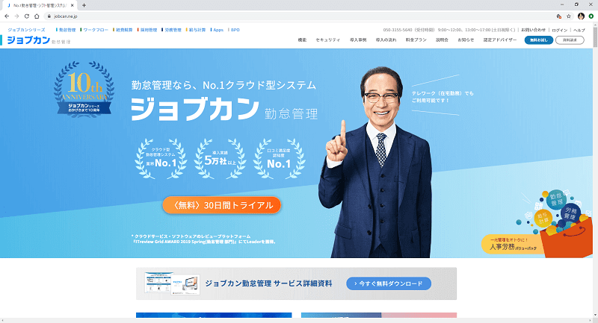
Task: Open the ジョブカン logo home link
Action: coord(28,40)
